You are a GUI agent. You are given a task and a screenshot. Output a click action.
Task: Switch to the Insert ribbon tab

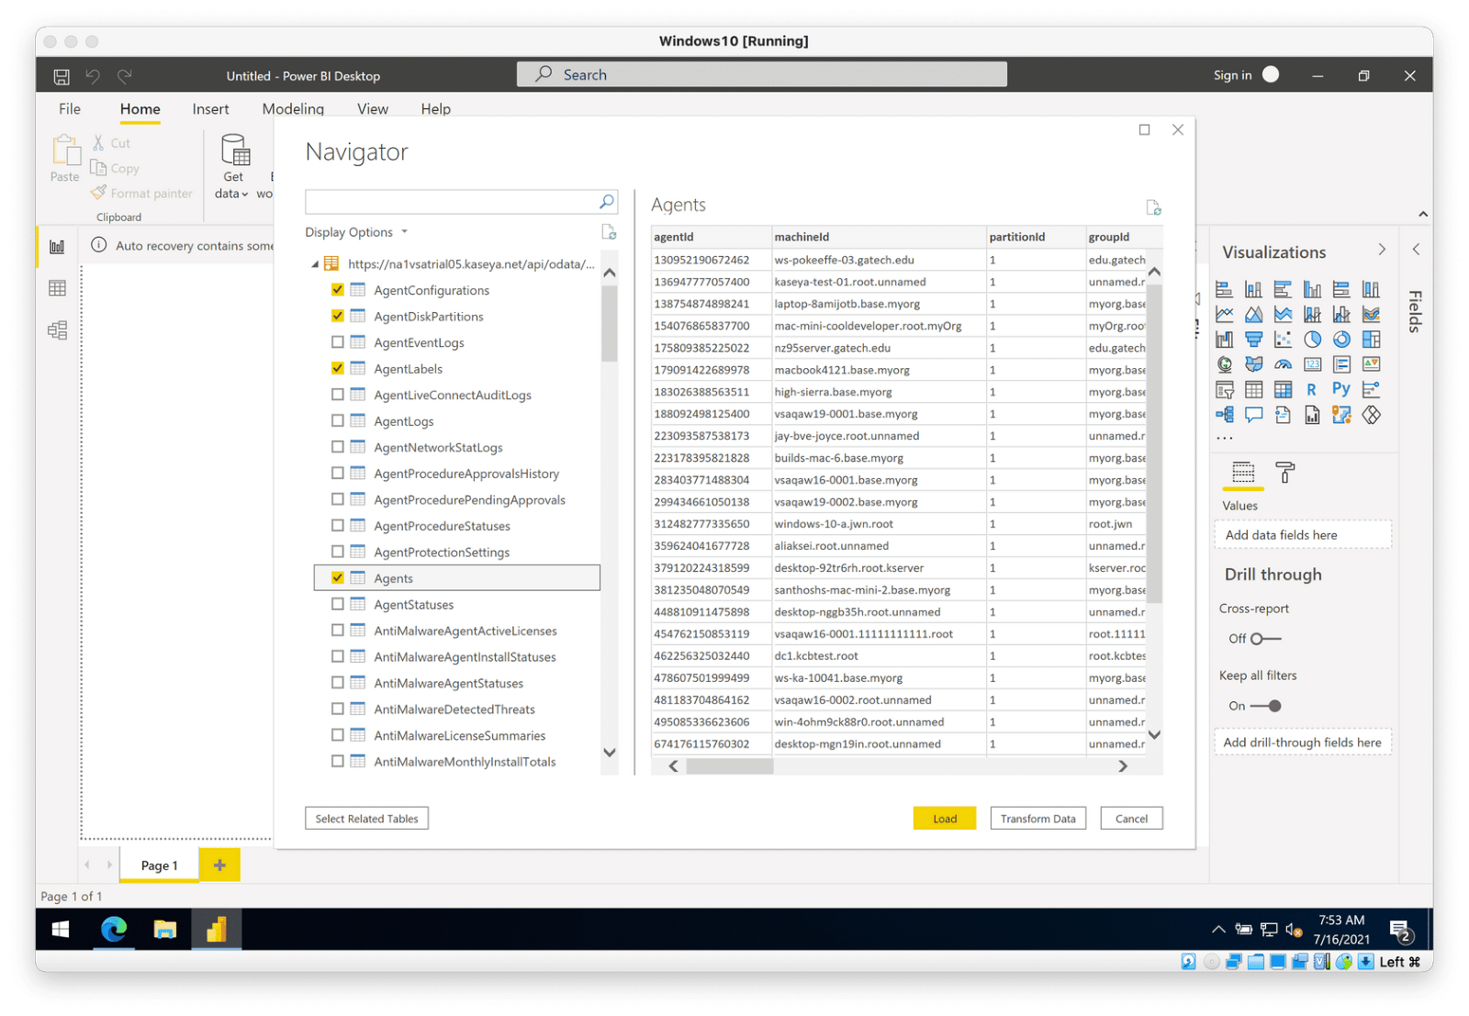click(210, 108)
